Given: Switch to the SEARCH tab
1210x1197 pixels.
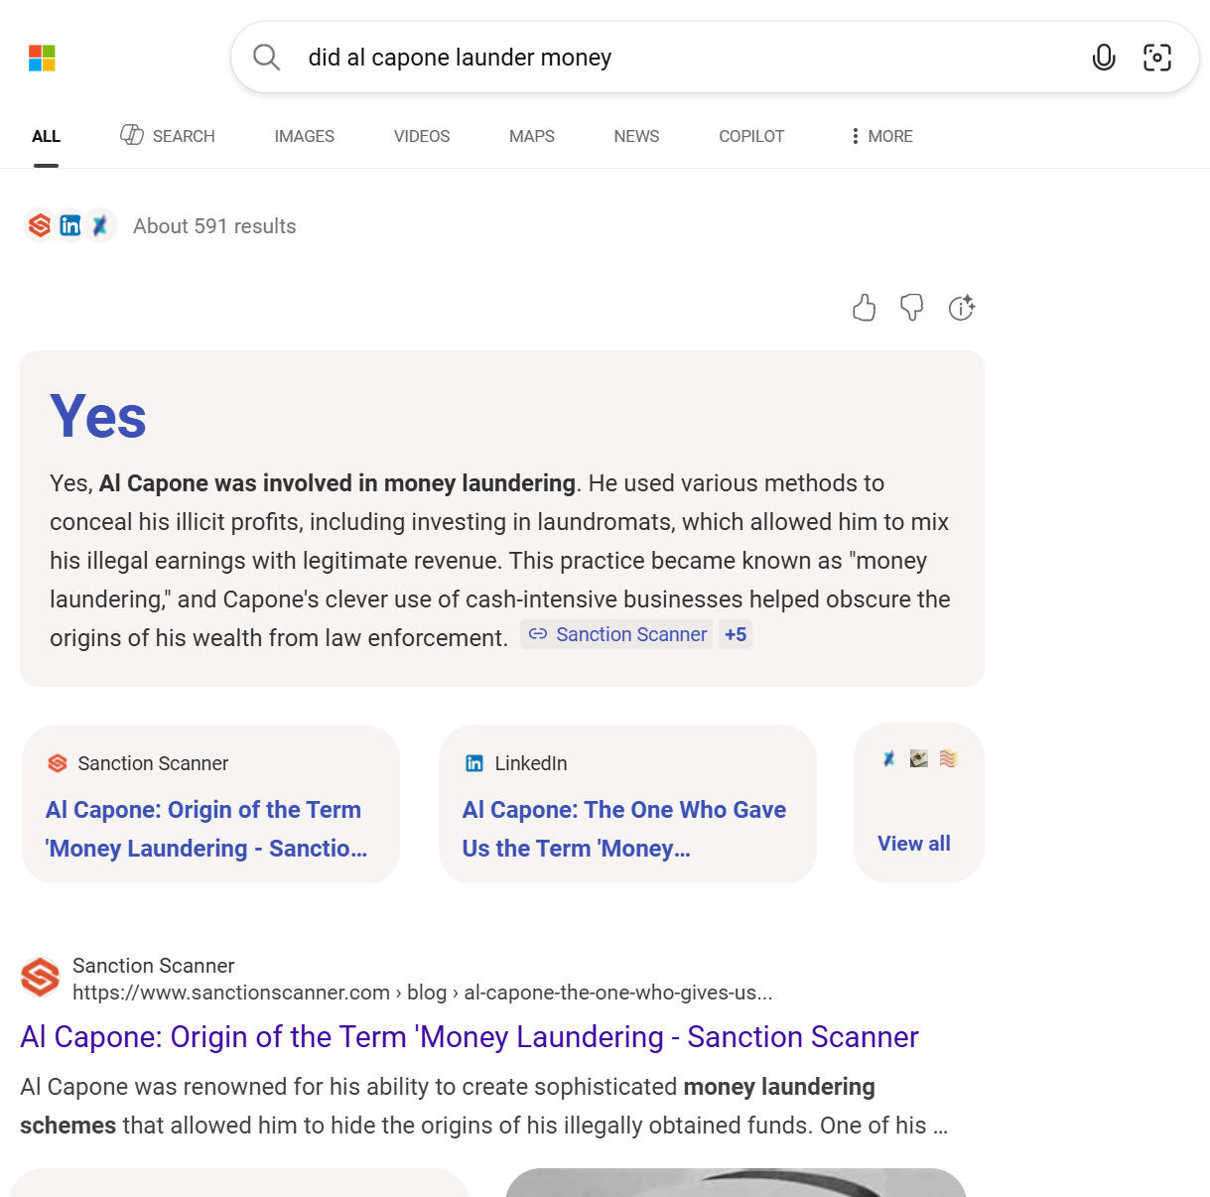Looking at the screenshot, I should pyautogui.click(x=168, y=136).
